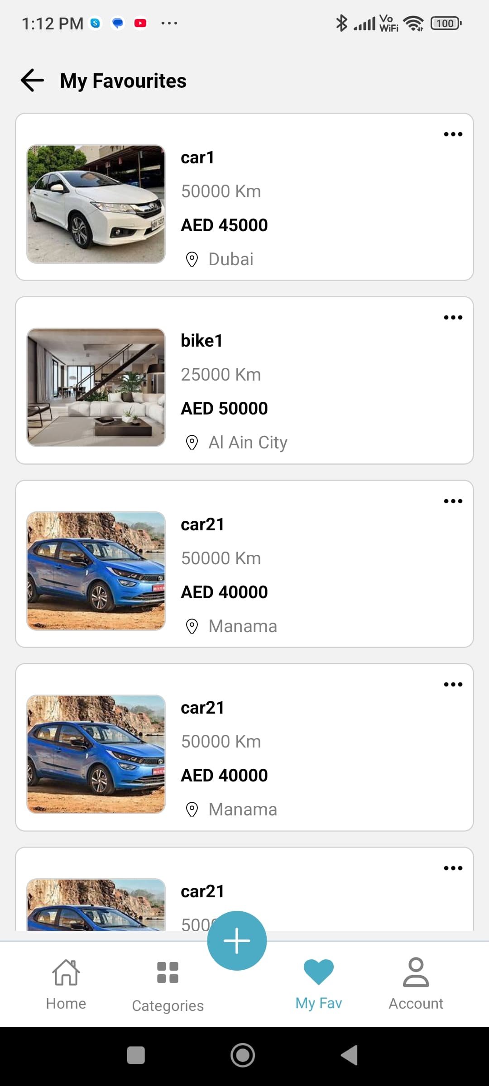Screen dimensions: 489x1086
Task: Tap the Categories grid icon
Action: click(168, 972)
